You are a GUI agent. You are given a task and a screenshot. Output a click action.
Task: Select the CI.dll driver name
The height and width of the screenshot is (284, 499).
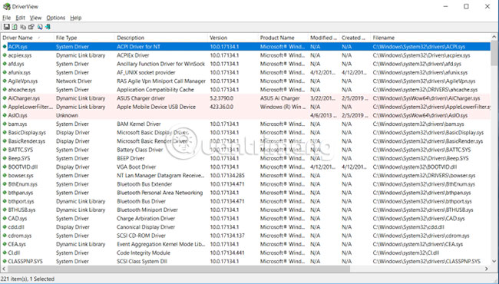coord(14,253)
